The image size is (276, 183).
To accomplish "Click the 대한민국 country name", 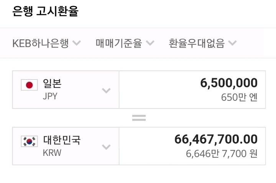I will click(62, 140).
